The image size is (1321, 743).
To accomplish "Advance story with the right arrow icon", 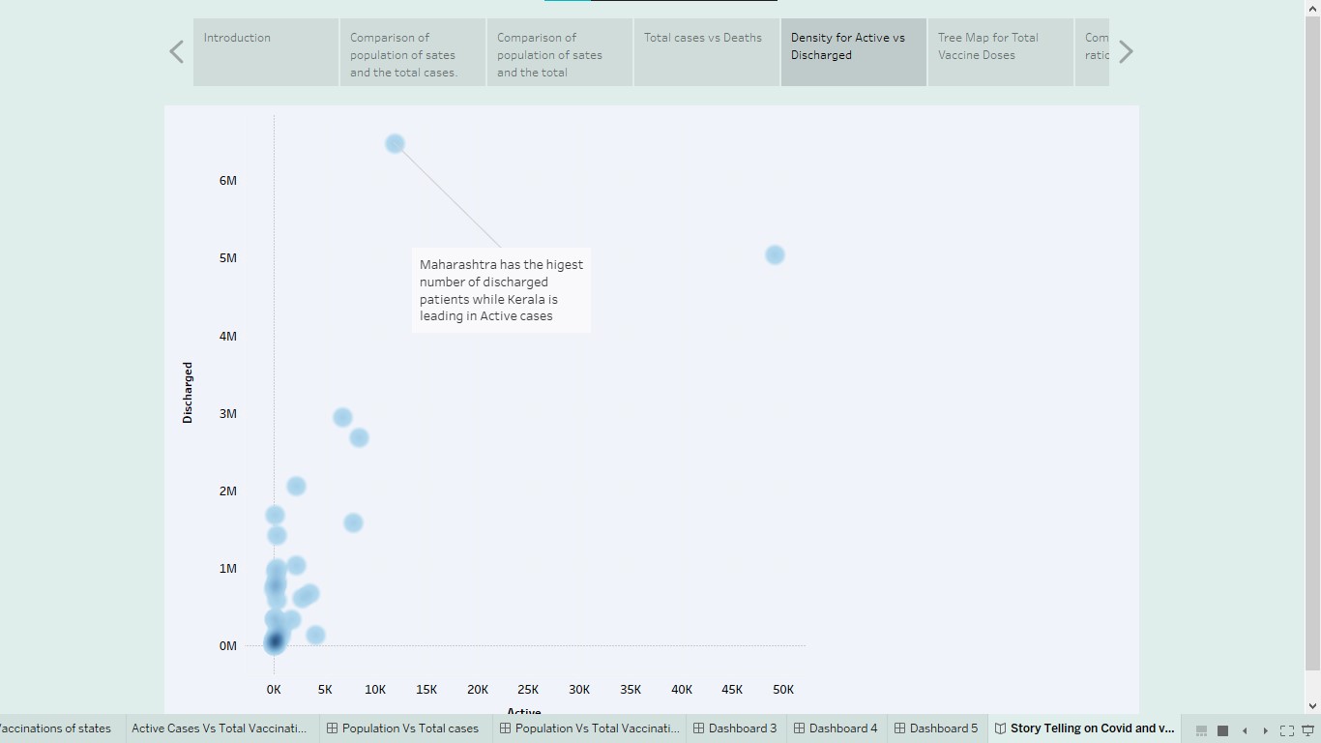I will tap(1266, 729).
